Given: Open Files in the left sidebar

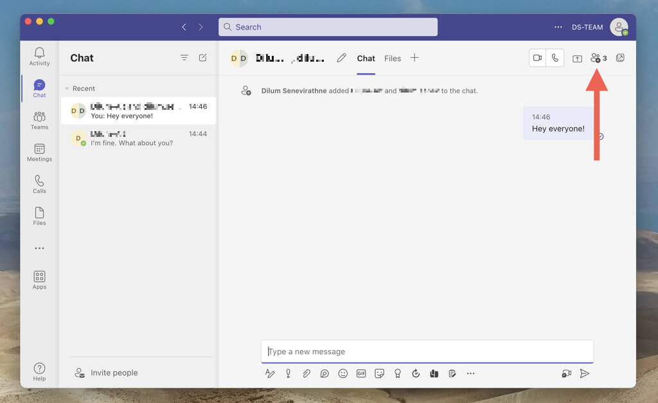Looking at the screenshot, I should pos(39,216).
